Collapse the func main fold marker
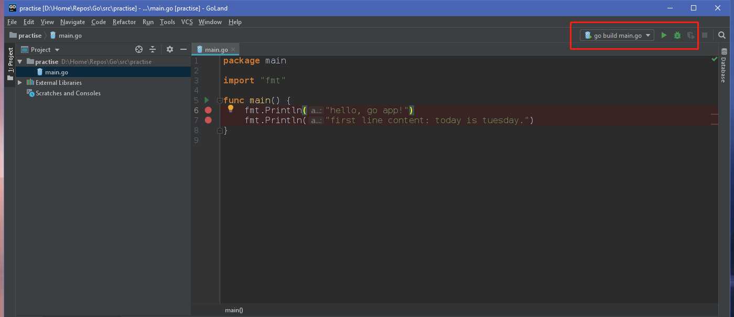This screenshot has width=734, height=317. [x=220, y=100]
